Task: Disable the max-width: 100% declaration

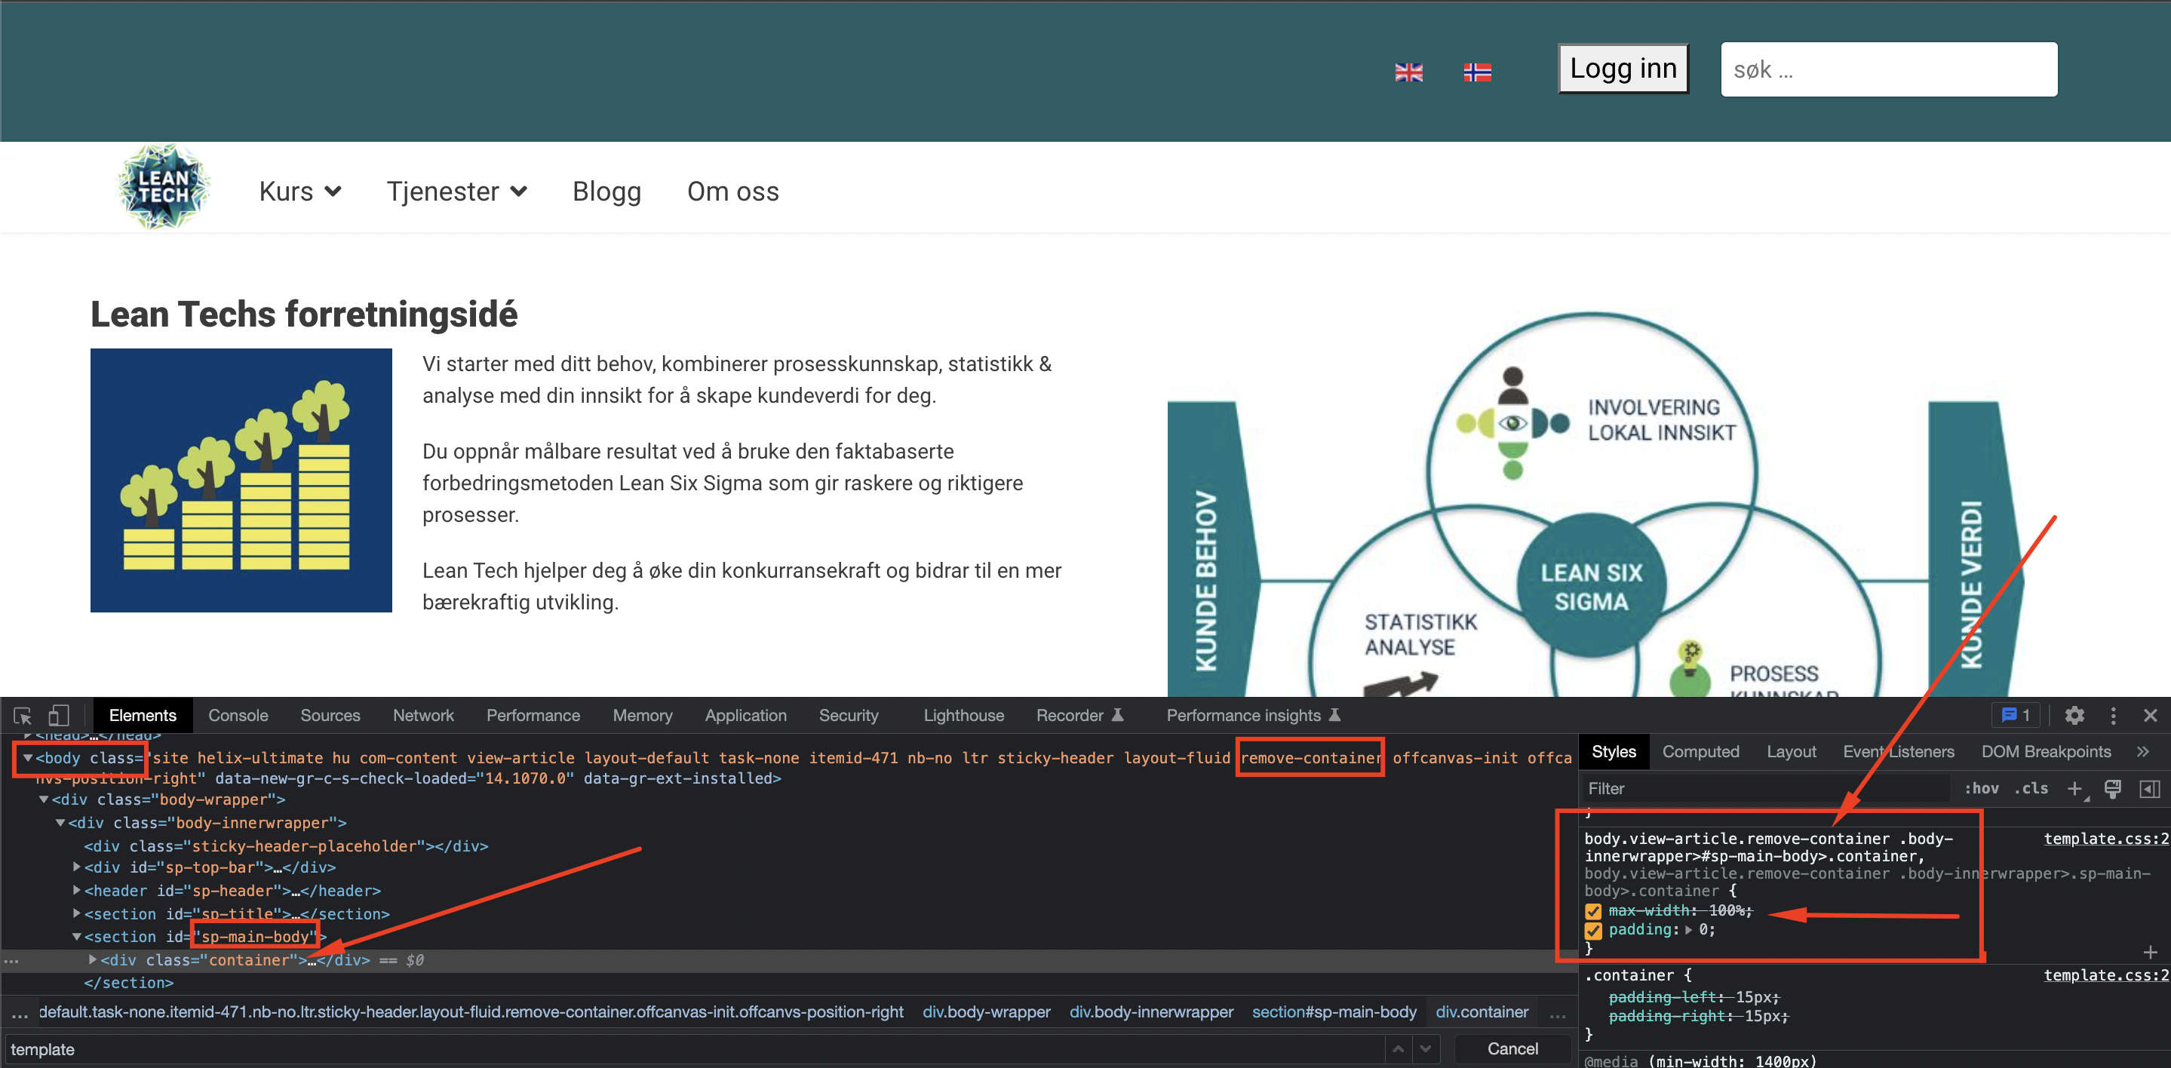Action: 1593,911
